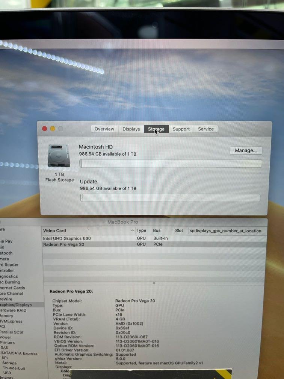This screenshot has width=284, height=379.
Task: Click the EFI Driver Version '01.01.087'
Action: tap(125, 350)
